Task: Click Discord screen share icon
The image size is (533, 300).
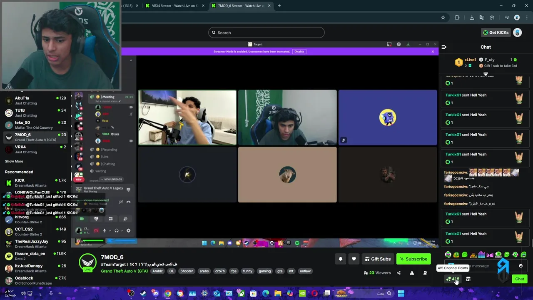Action: click(96, 219)
